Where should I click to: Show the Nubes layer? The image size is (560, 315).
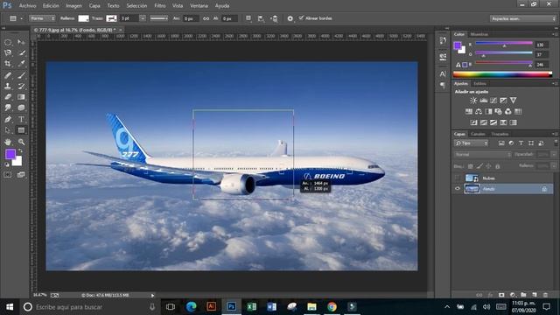457,178
